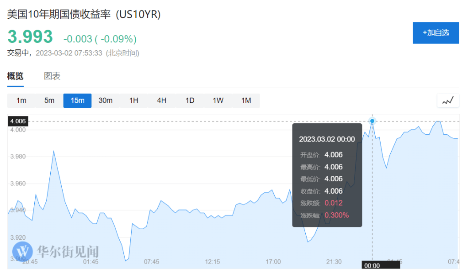Viewport: 468px width, 274px height.
Task: Select the 15m interval
Action: [x=77, y=100]
